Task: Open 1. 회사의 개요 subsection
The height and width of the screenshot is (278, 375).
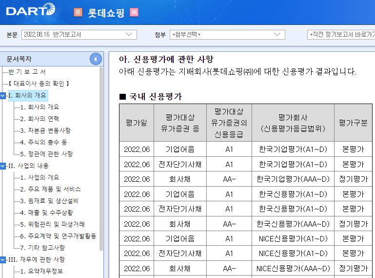Action: click(39, 107)
